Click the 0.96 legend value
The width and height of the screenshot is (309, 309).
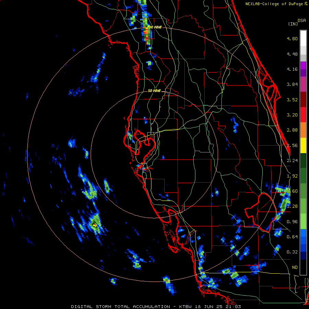coord(292,222)
